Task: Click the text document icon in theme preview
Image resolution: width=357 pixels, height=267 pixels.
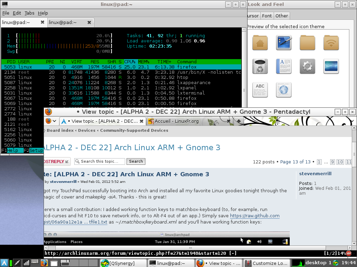Action: click(284, 66)
